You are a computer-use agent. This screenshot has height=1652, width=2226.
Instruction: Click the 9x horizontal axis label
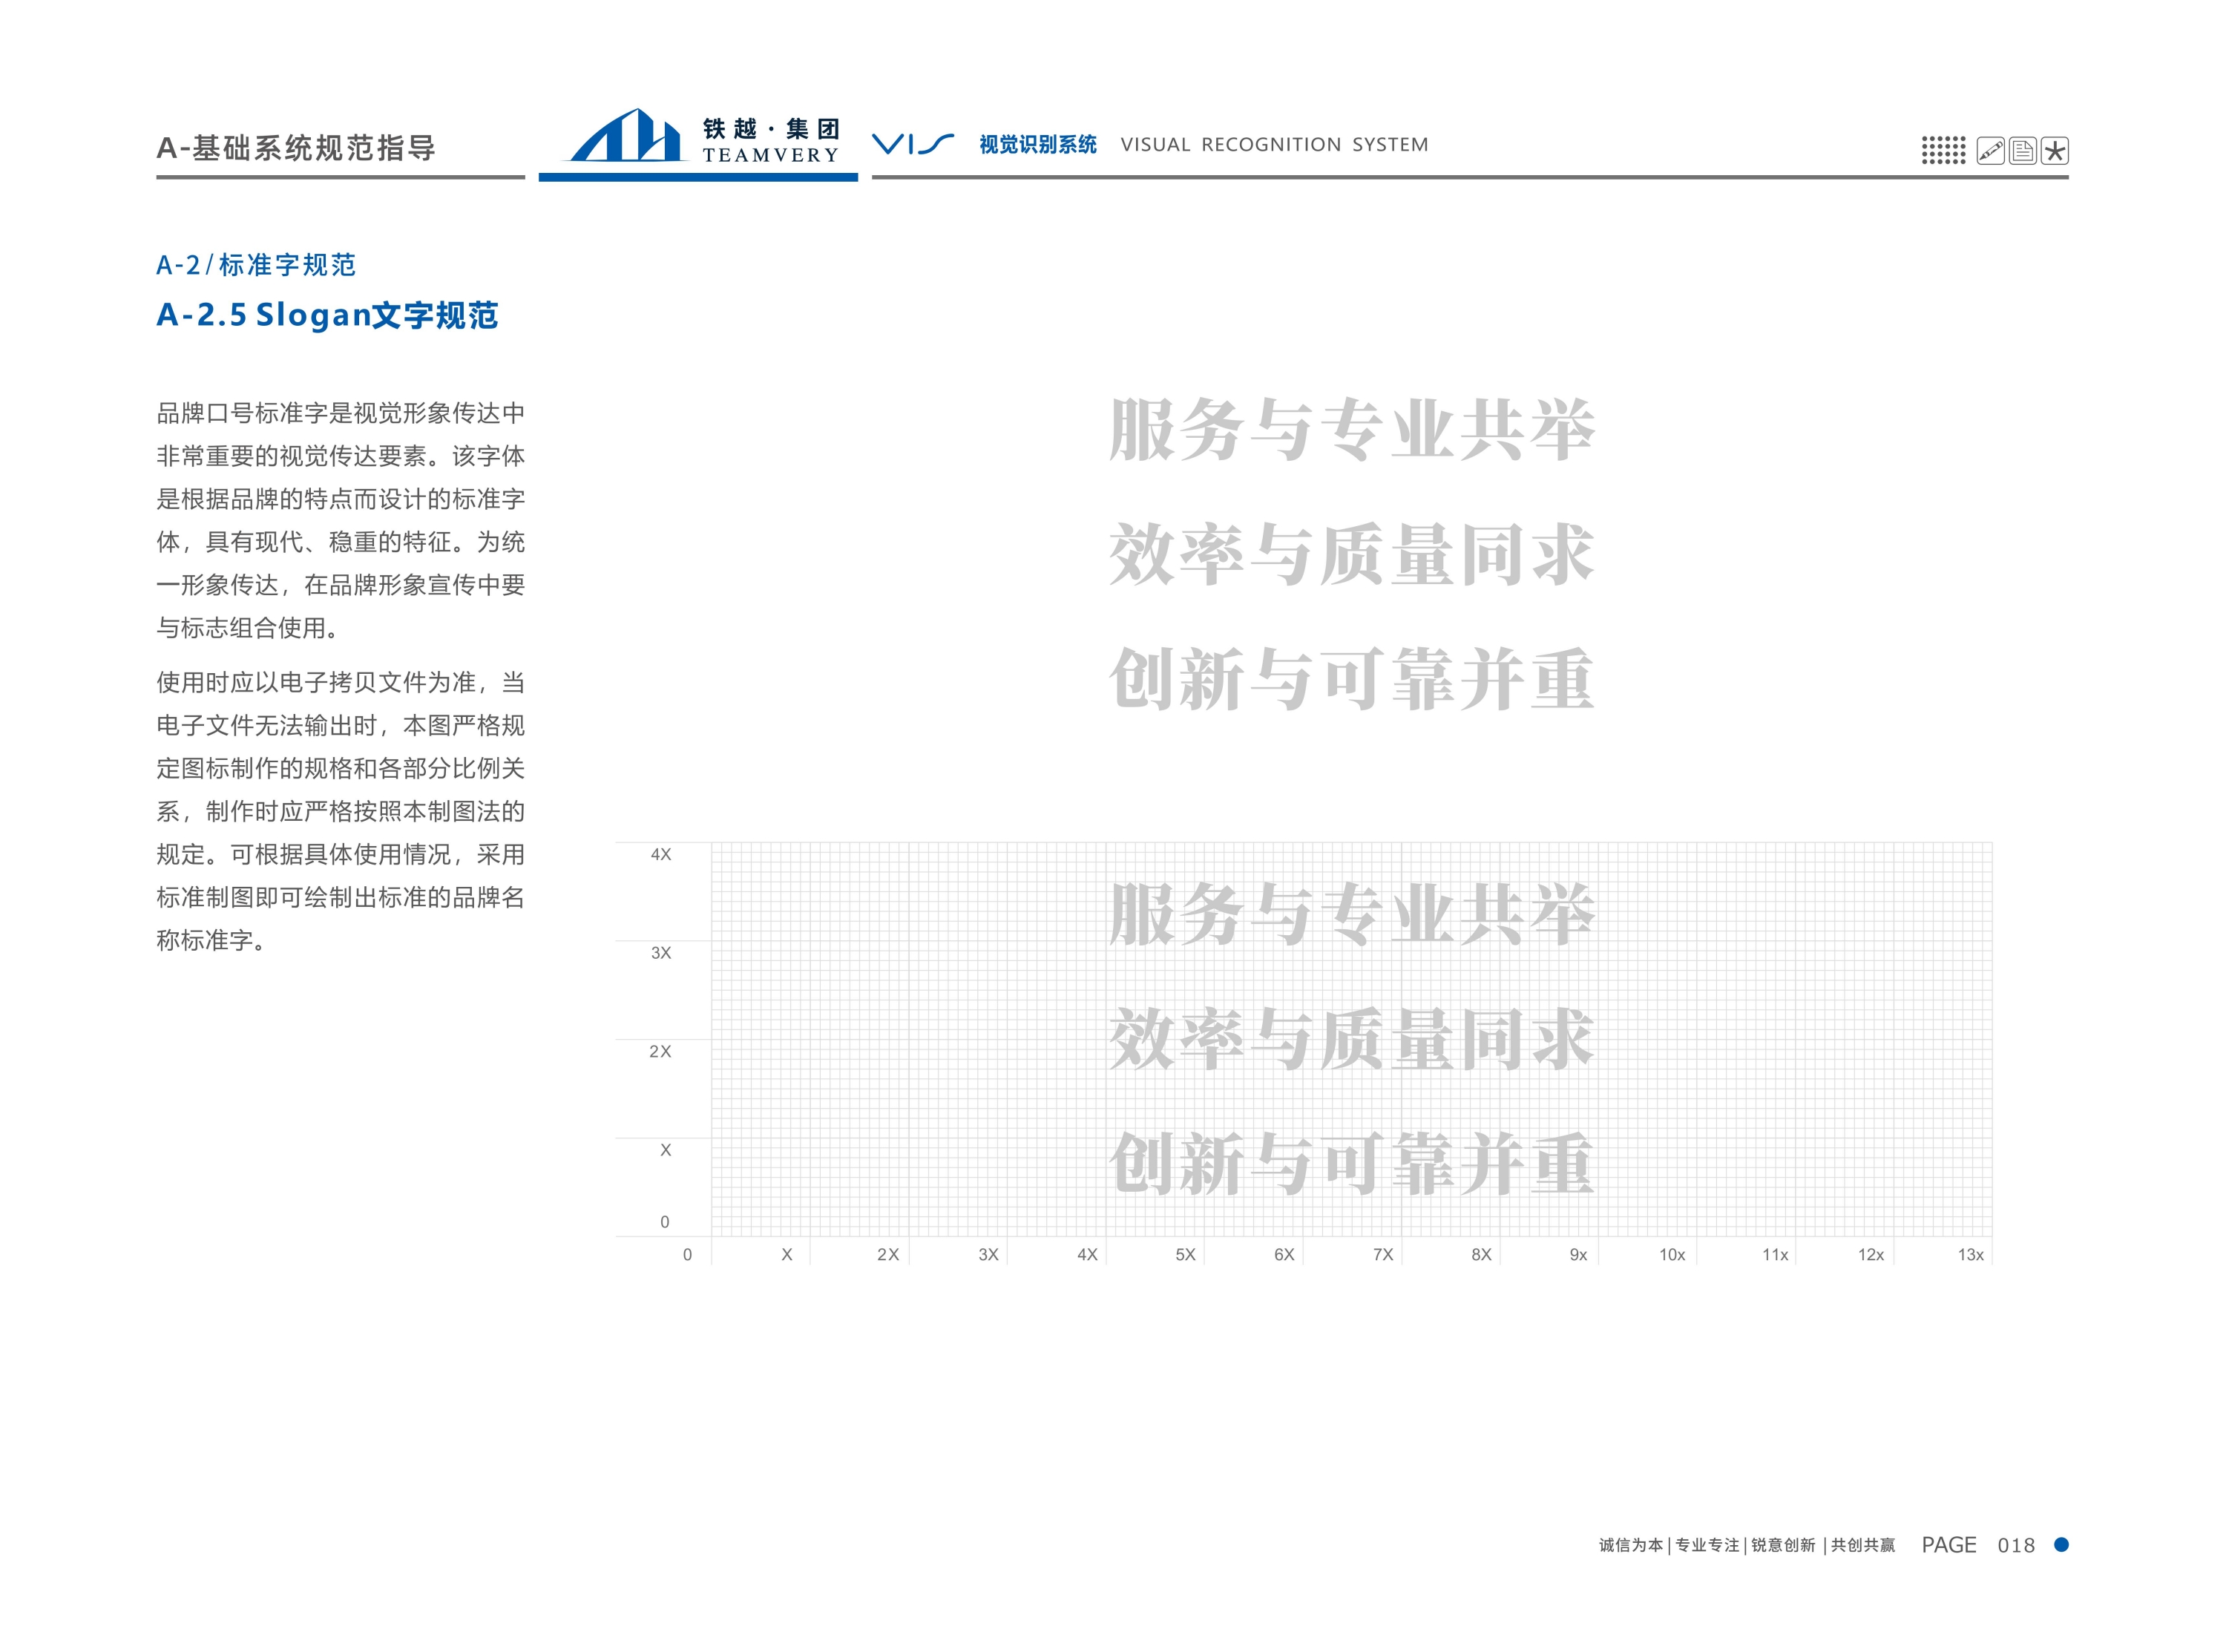[x=1578, y=1254]
